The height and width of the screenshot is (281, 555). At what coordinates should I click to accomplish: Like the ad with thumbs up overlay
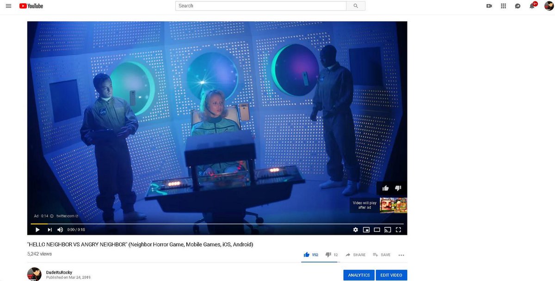pyautogui.click(x=385, y=188)
